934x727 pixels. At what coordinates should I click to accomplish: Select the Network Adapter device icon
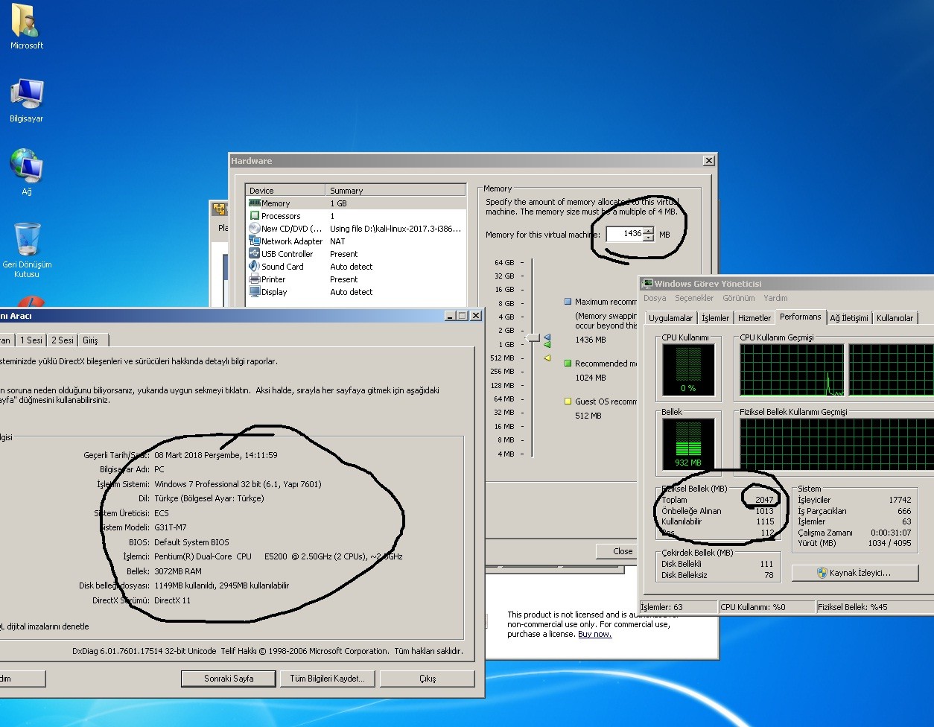(x=255, y=241)
